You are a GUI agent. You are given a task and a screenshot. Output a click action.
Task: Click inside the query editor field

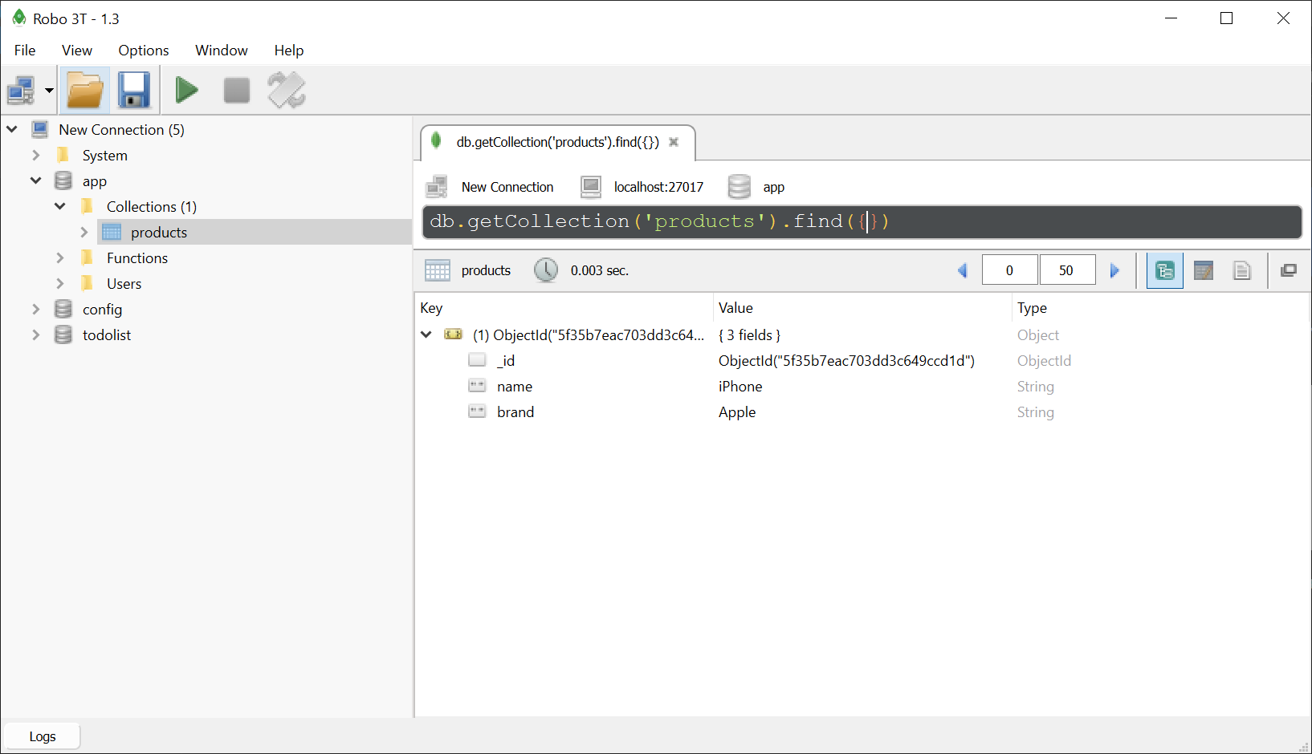pos(862,221)
